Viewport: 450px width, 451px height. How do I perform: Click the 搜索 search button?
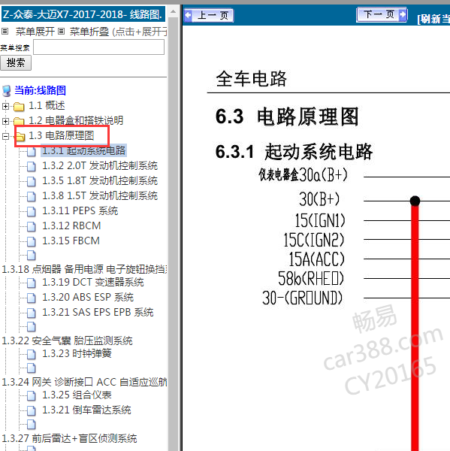pos(16,63)
